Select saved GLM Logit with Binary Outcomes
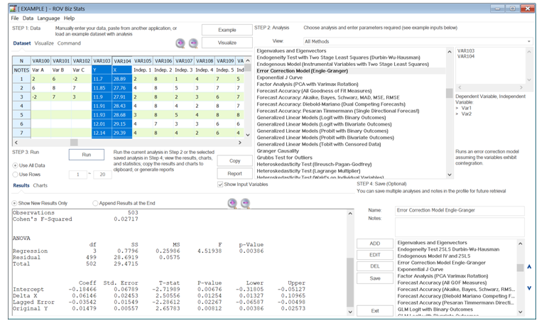544x323 pixels. (x=435, y=309)
